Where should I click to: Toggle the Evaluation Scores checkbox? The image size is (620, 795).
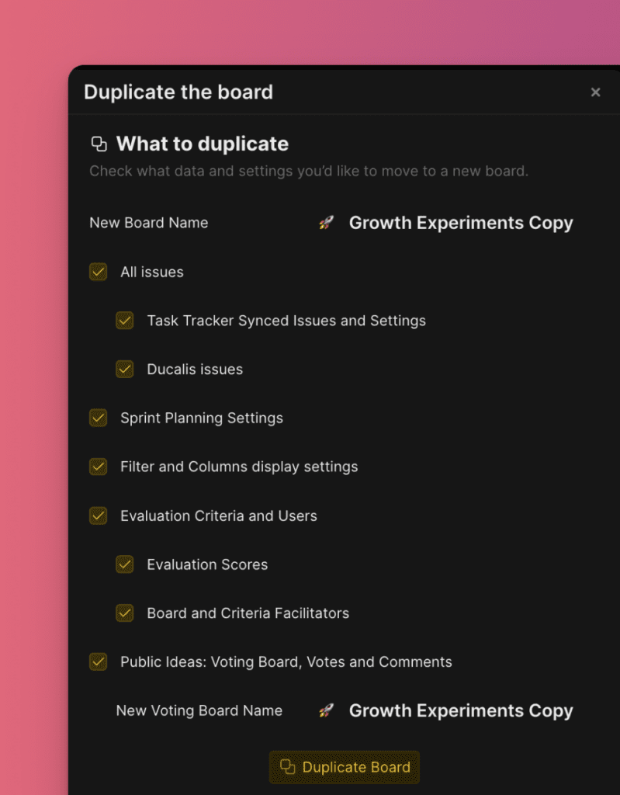pyautogui.click(x=125, y=564)
